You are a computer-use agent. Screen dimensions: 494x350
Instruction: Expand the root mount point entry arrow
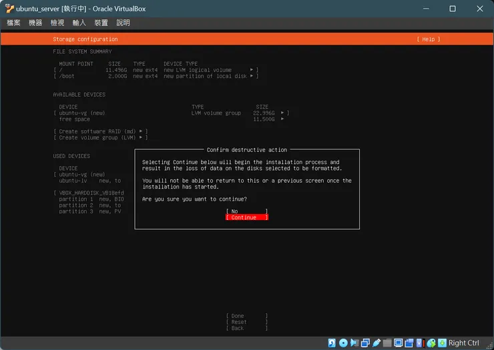tap(252, 70)
